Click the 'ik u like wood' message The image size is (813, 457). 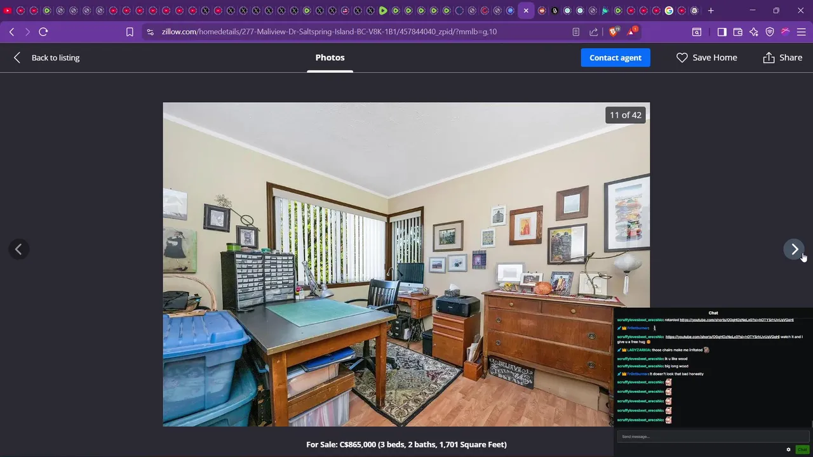pos(676,359)
